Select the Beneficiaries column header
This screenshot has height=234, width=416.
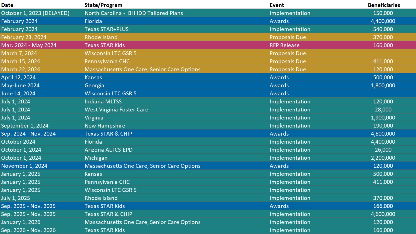pos(384,5)
